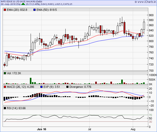The width and height of the screenshot is (157, 132).
Task: Click the blue EMA (50) legend swatch
Action: [34, 10]
